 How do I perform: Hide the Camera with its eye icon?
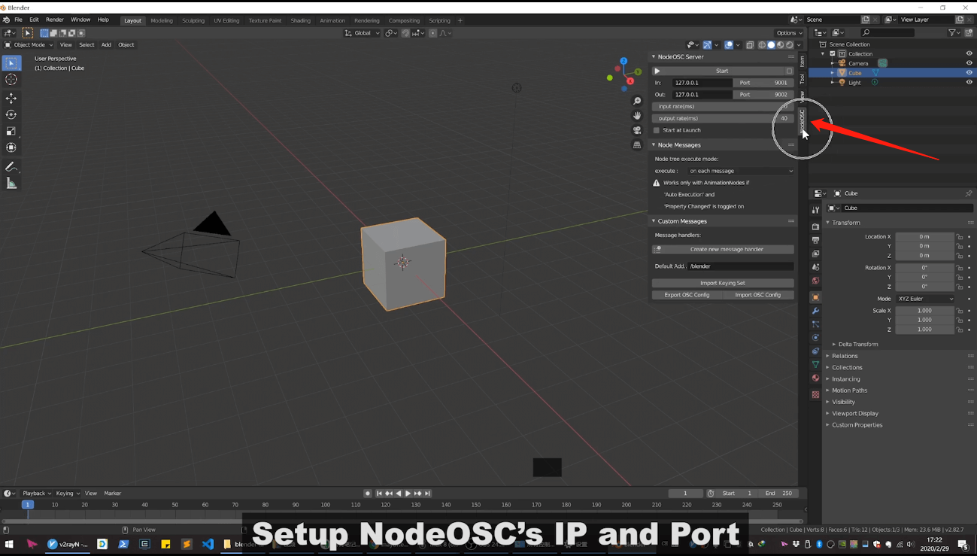pyautogui.click(x=969, y=63)
